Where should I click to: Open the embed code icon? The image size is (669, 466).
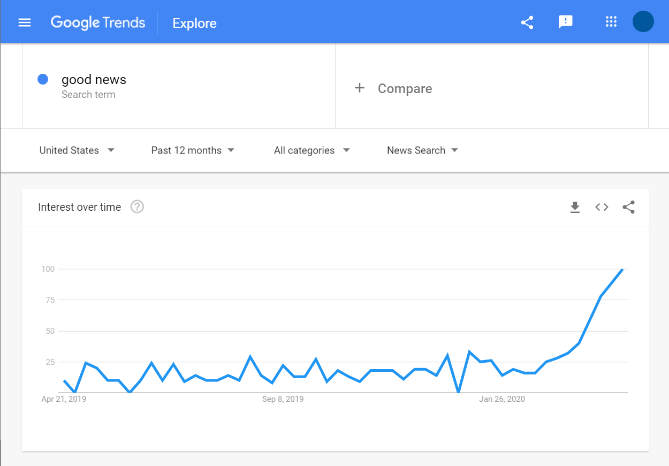602,207
